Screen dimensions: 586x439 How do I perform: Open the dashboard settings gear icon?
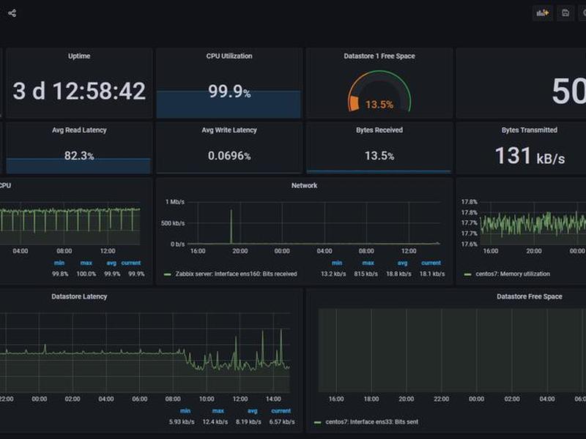click(x=583, y=13)
